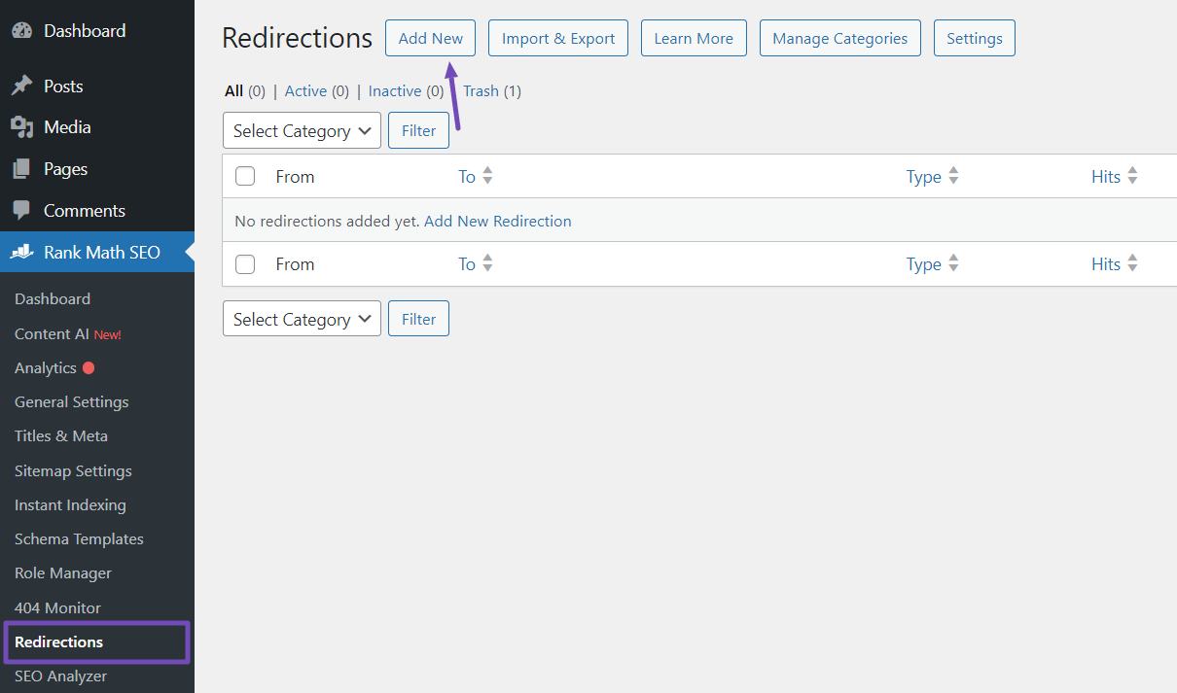
Task: Click the Learn More button
Action: 694,38
